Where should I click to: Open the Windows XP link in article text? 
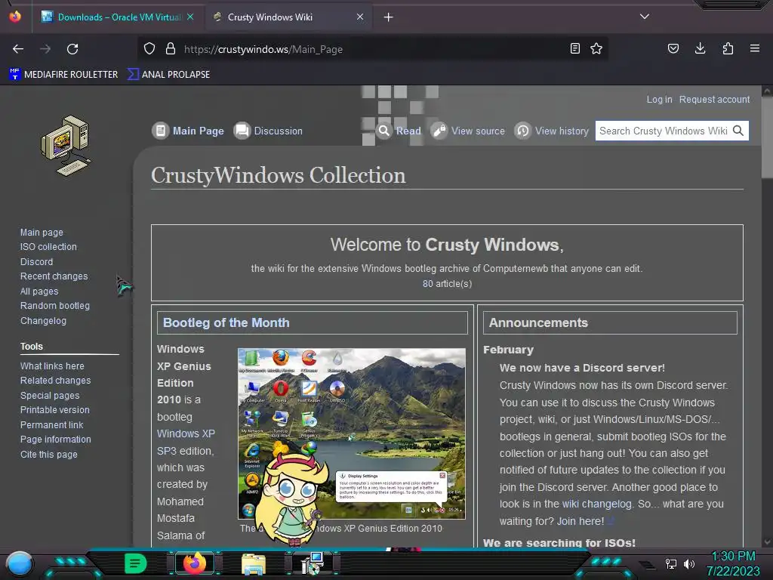click(x=186, y=433)
